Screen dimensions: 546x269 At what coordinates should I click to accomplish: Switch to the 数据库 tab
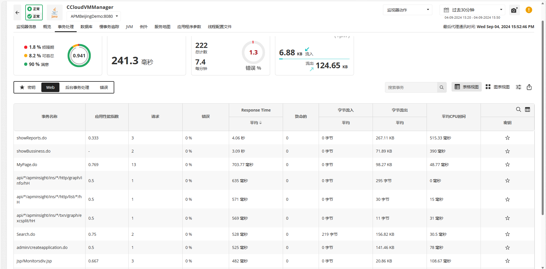pyautogui.click(x=86, y=27)
